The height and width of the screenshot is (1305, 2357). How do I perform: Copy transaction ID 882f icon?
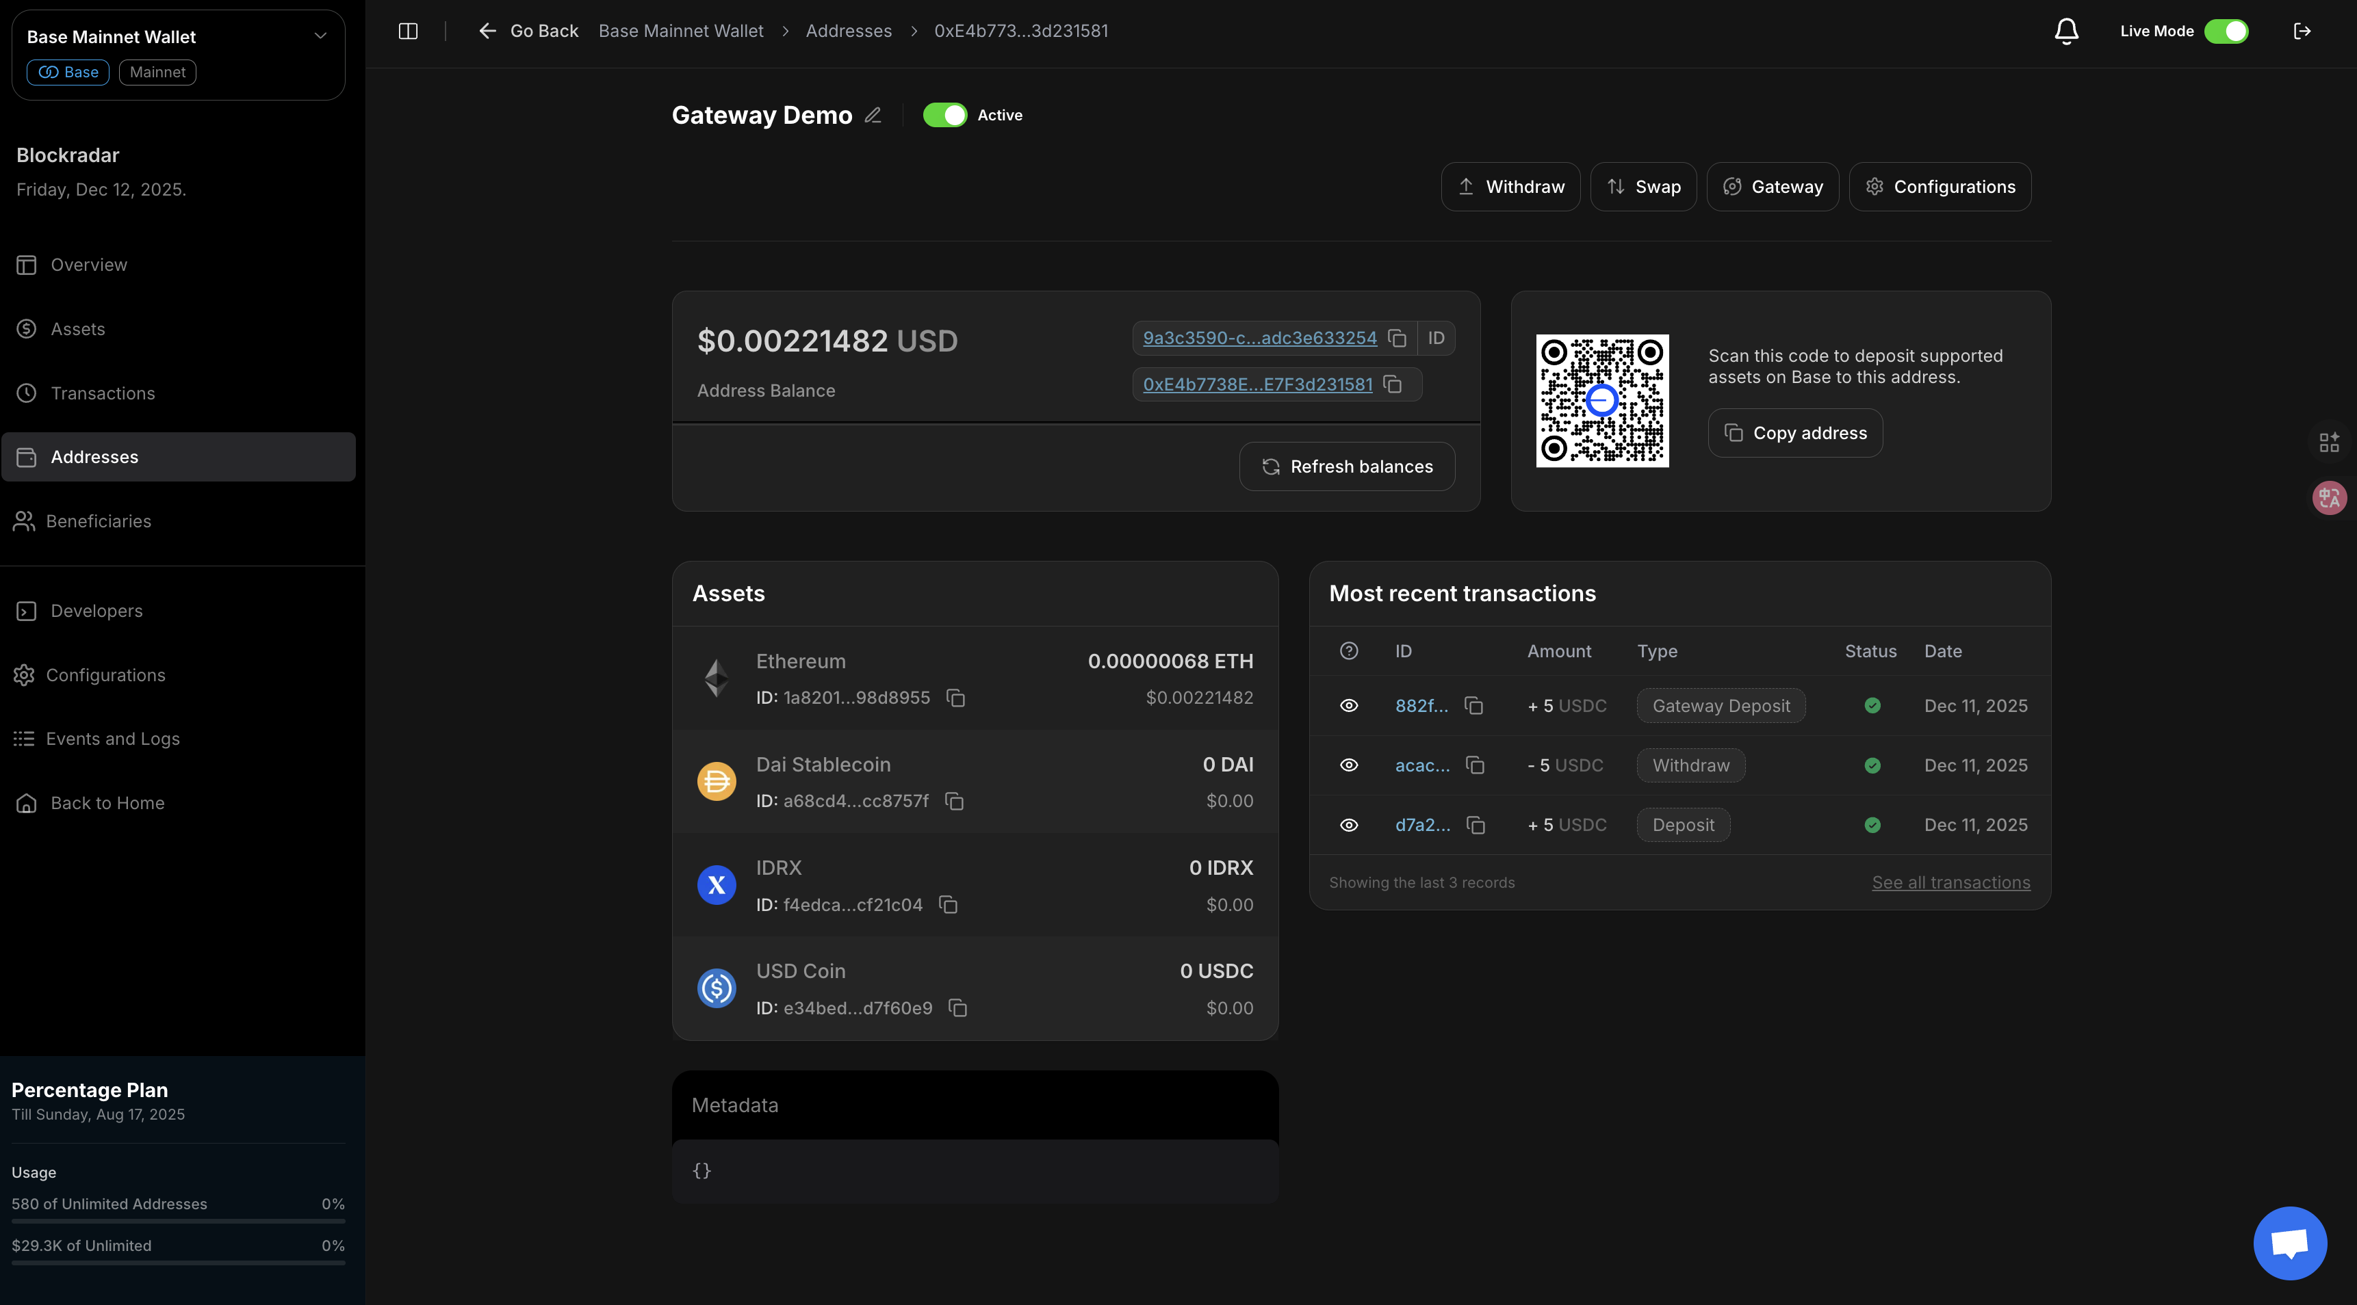click(x=1474, y=706)
